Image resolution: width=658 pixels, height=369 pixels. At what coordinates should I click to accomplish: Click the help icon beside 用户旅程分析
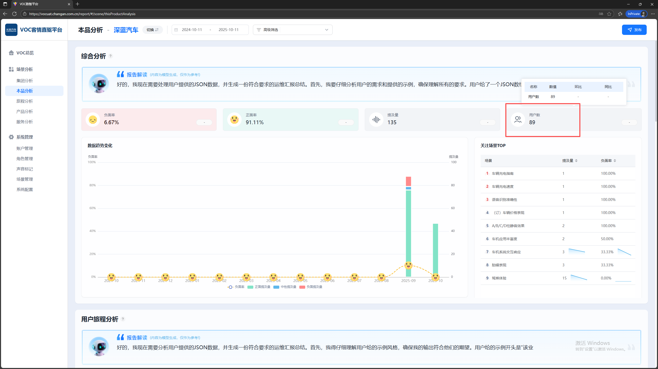(x=123, y=319)
